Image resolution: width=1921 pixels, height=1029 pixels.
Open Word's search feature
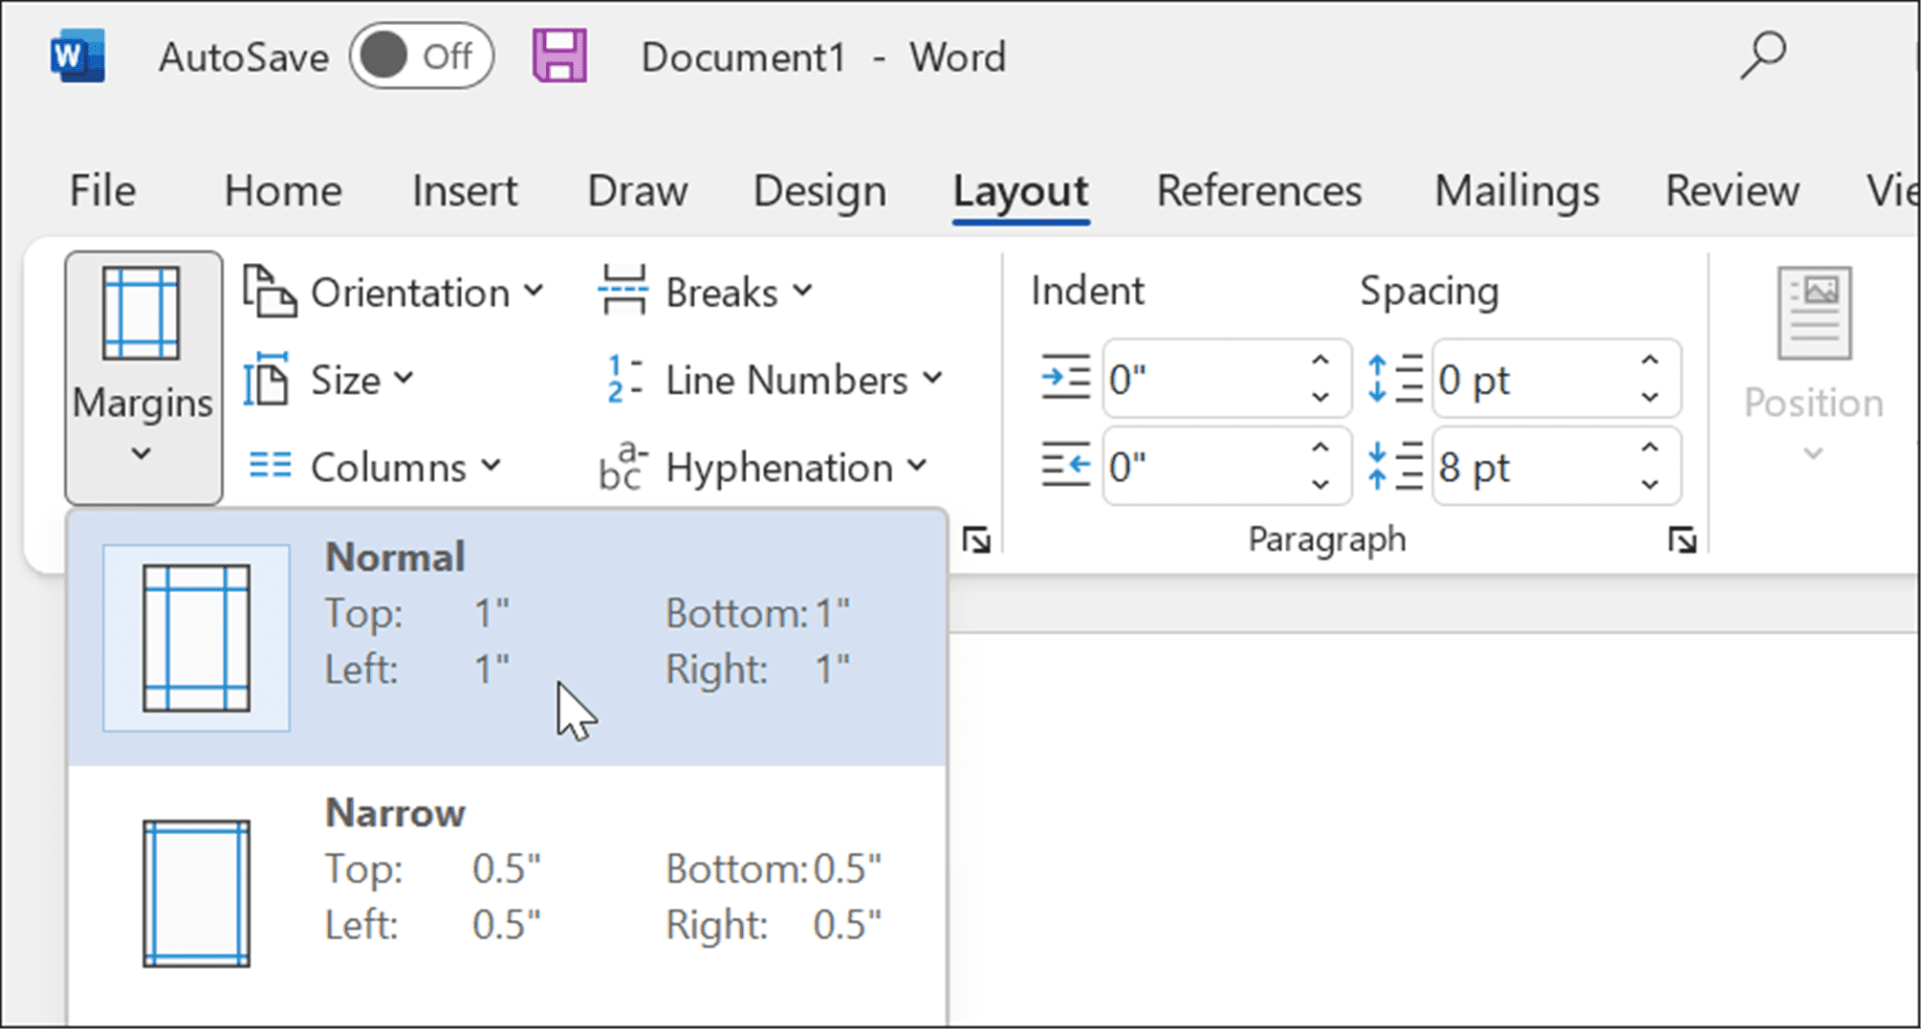click(x=1762, y=55)
